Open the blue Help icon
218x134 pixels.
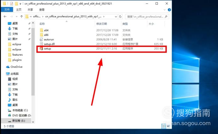coord(169,10)
